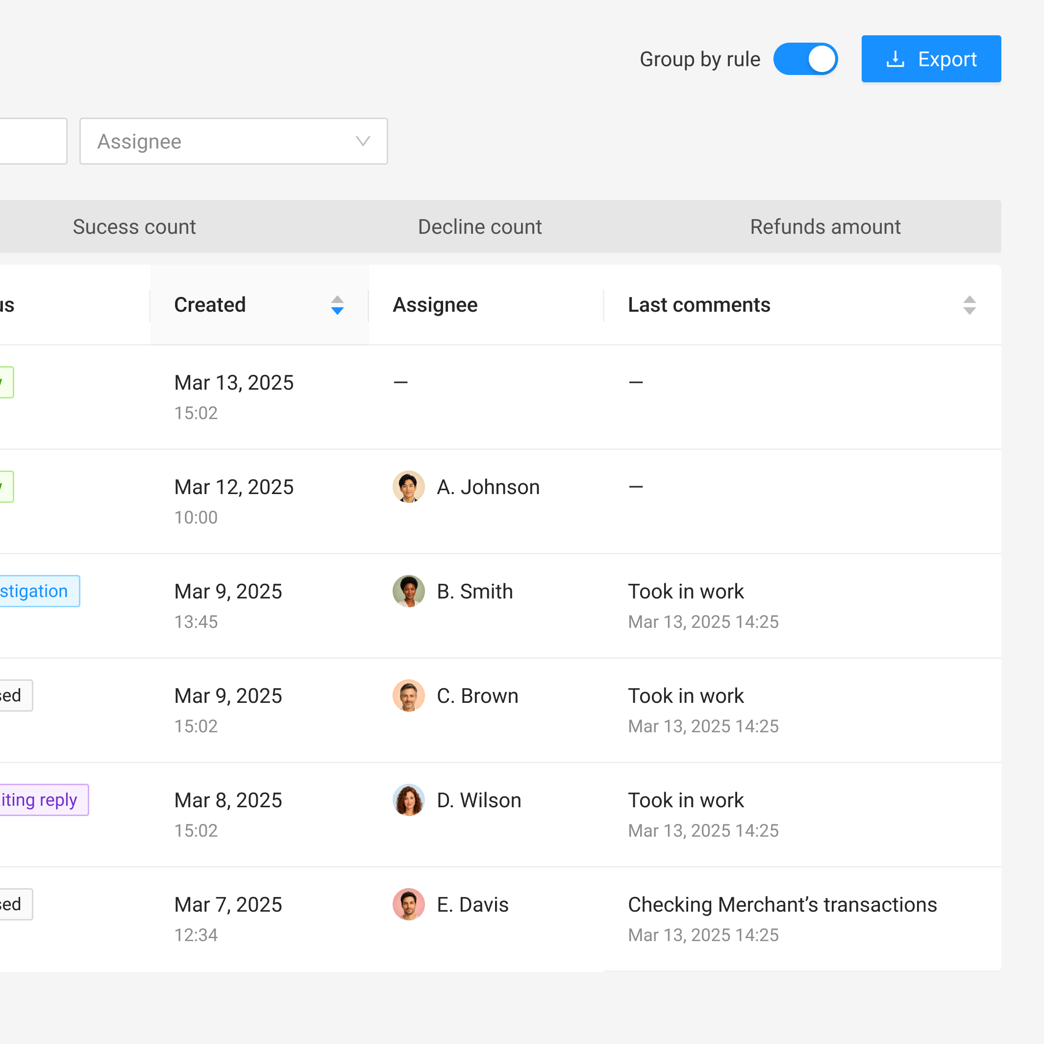
Task: Click D. Wilson's avatar
Action: pos(408,799)
